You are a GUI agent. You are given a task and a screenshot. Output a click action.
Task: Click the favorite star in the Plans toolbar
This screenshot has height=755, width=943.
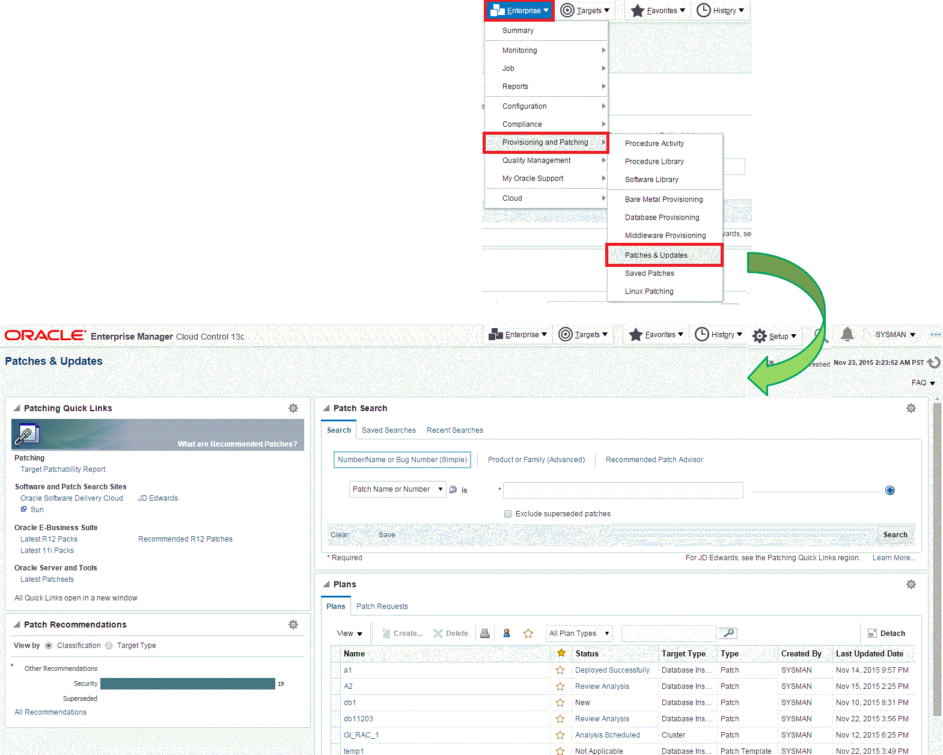point(528,633)
